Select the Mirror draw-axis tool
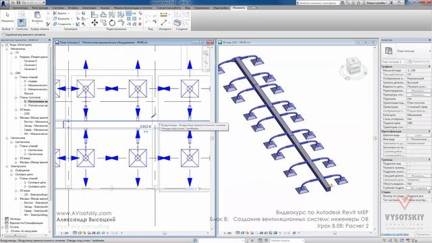This screenshot has width=432, height=243. point(121,14)
